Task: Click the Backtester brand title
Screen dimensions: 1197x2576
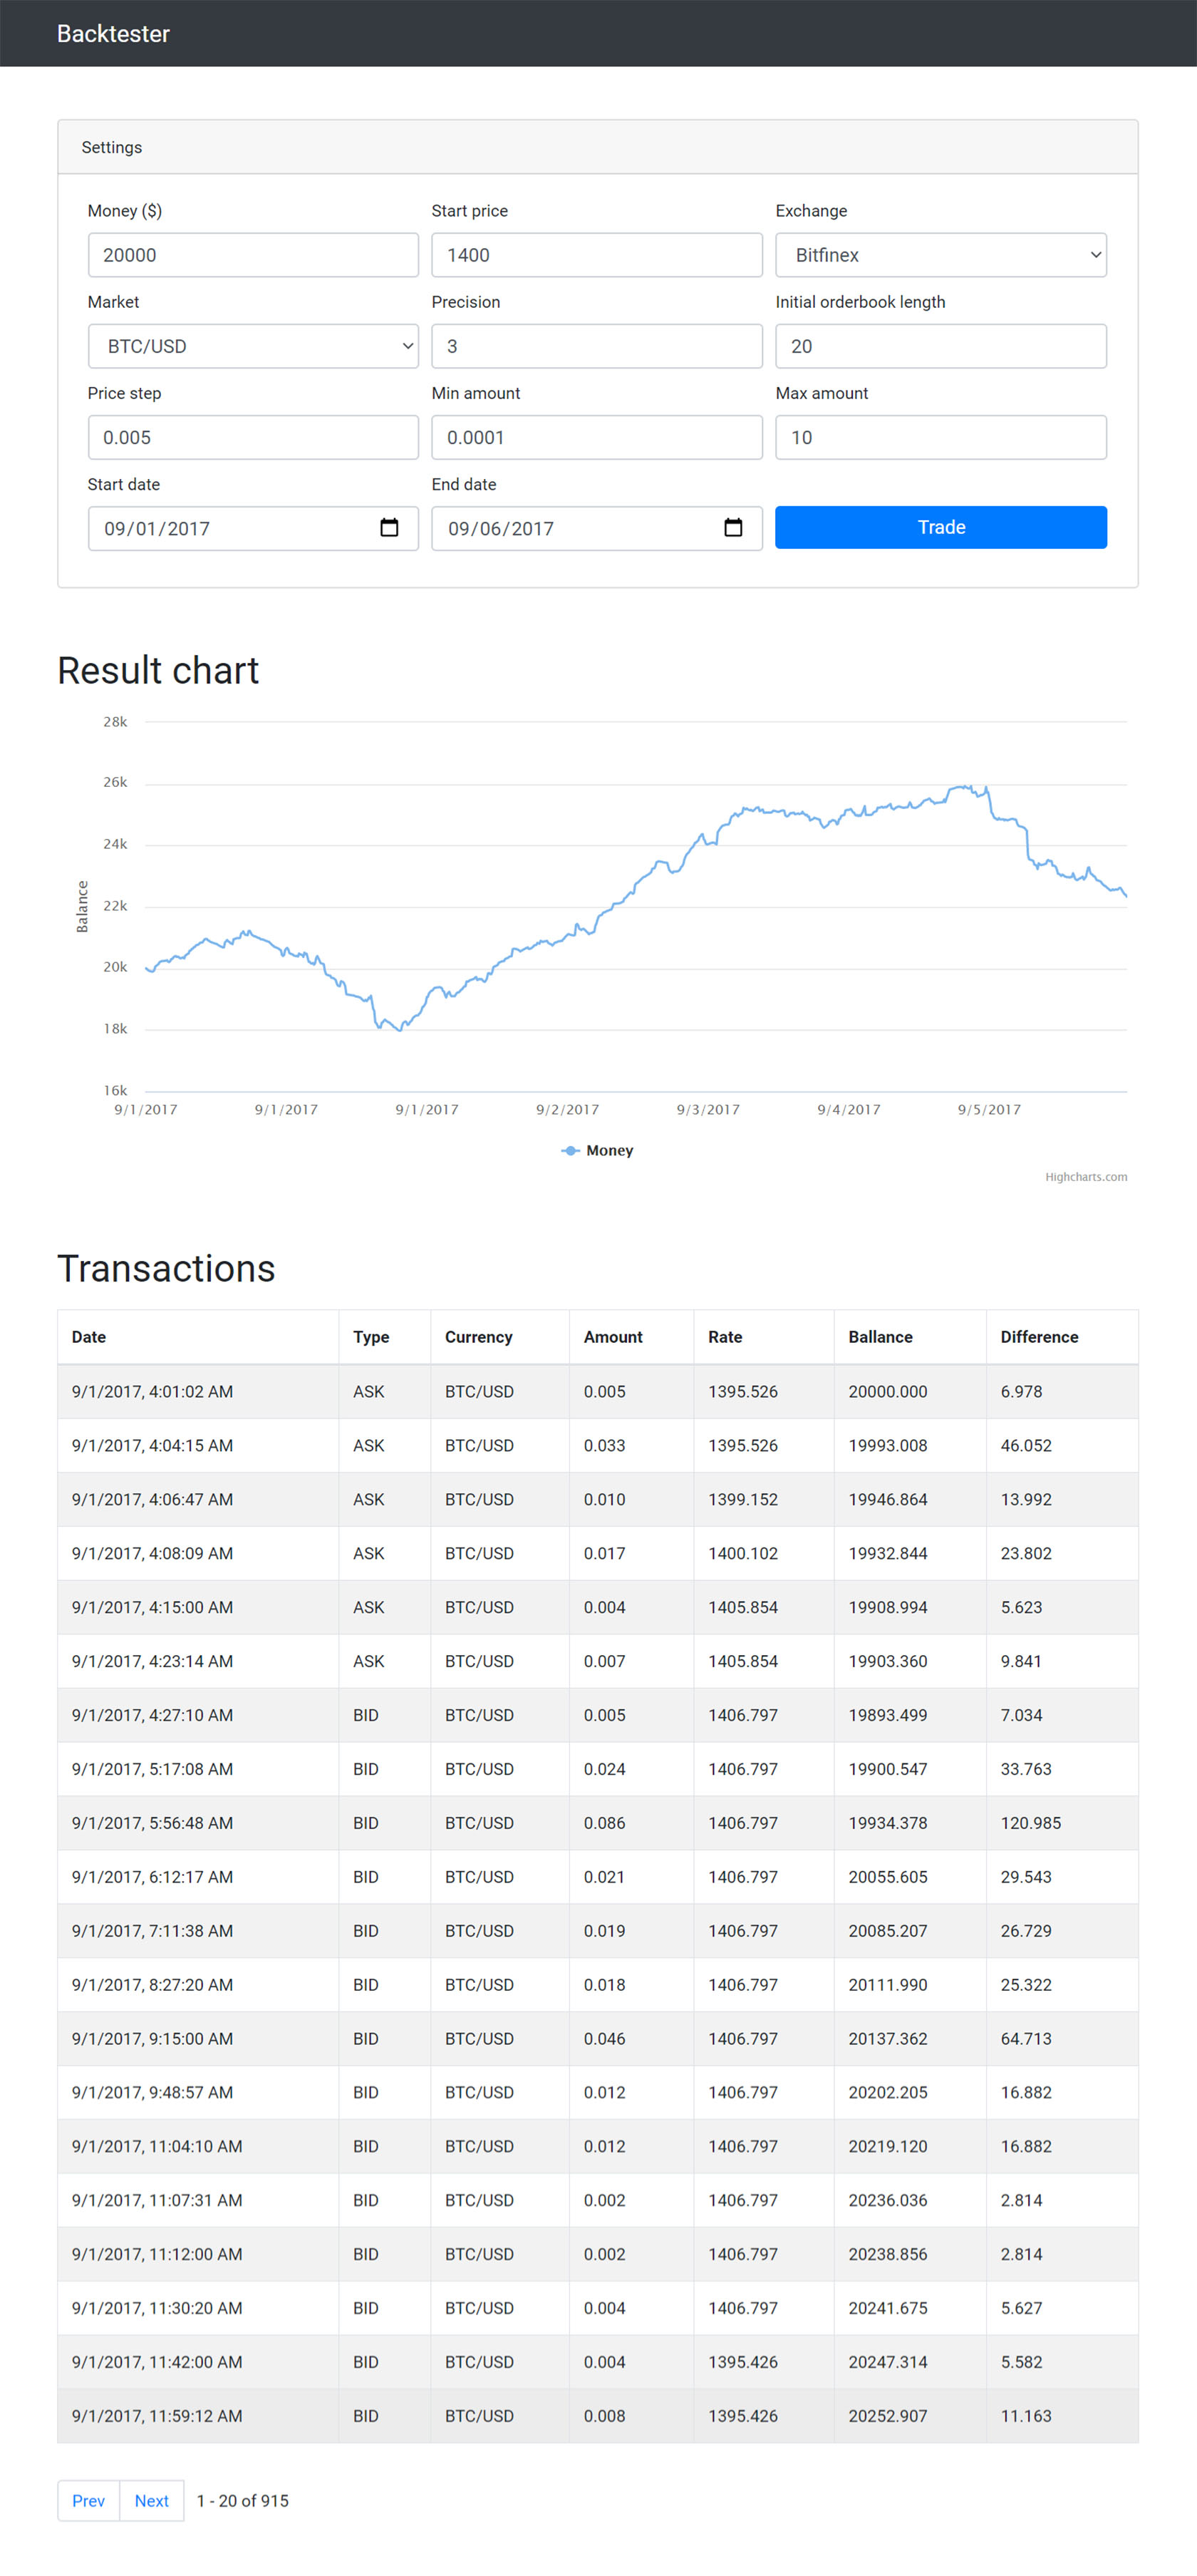Action: point(113,34)
